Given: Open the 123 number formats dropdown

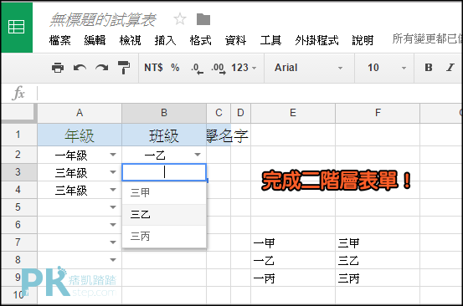Looking at the screenshot, I should click(x=244, y=68).
